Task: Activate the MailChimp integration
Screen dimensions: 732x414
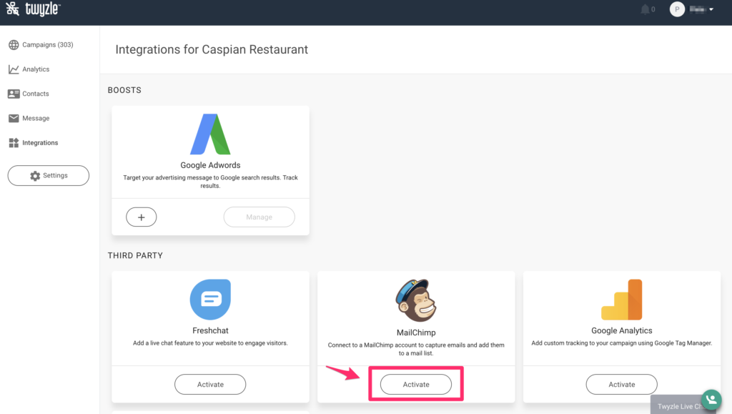Action: point(416,385)
